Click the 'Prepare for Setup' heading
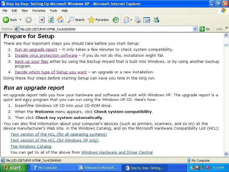229x172 pixels. coord(29,36)
